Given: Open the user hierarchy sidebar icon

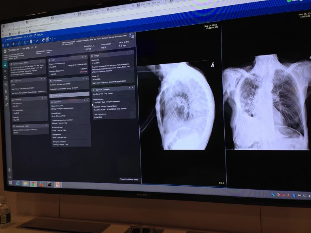Looking at the screenshot, I should click(10, 176).
